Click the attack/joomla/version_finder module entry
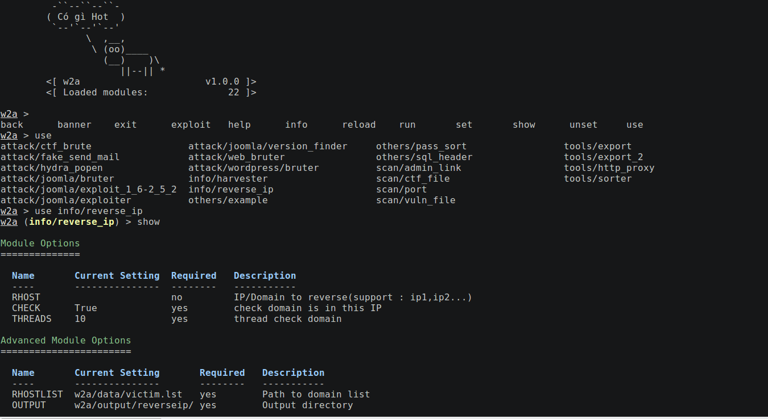This screenshot has height=419, width=768. pyautogui.click(x=268, y=146)
